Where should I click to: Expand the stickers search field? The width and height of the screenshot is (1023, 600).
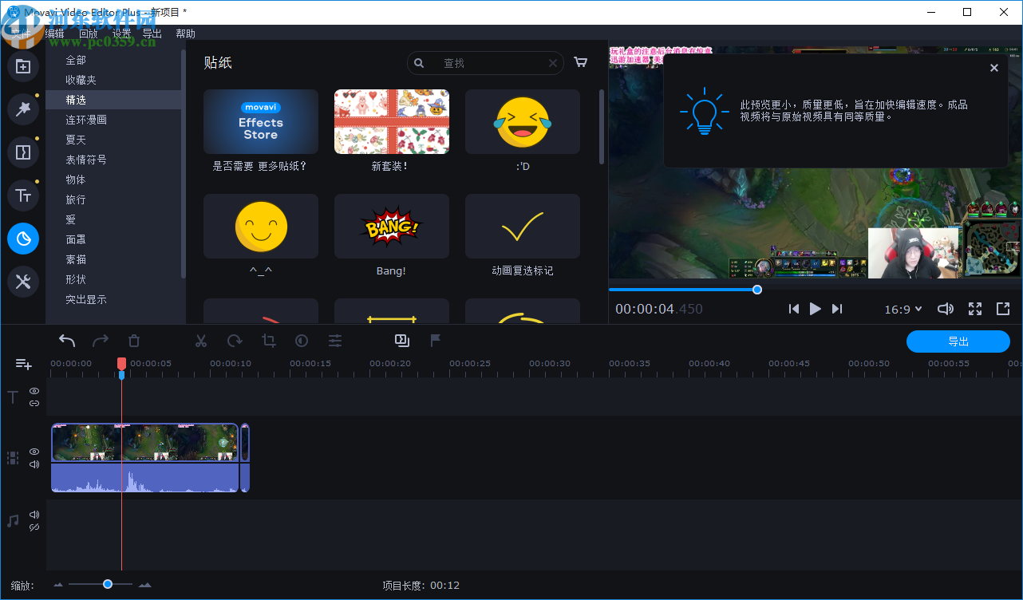(x=485, y=62)
